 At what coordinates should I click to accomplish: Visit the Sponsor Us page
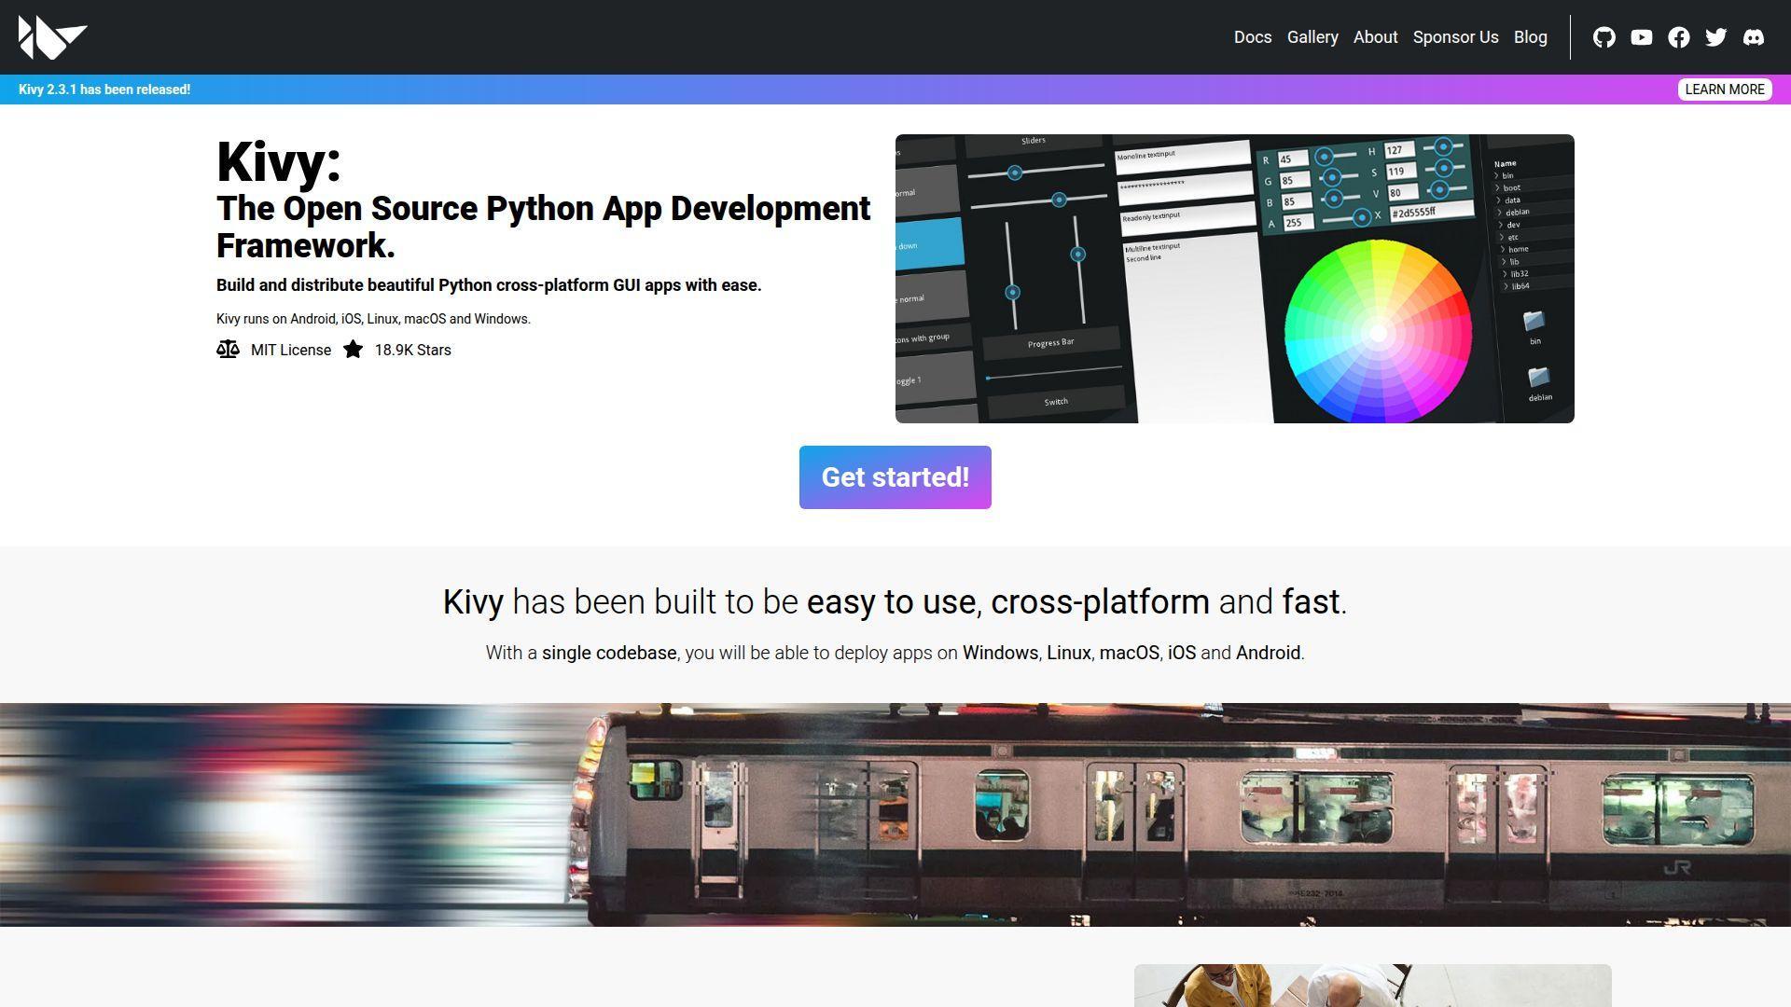[1454, 37]
